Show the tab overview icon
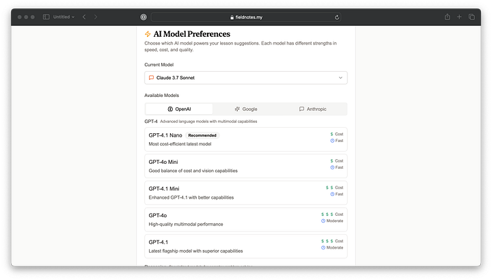The image size is (492, 280). pyautogui.click(x=471, y=17)
